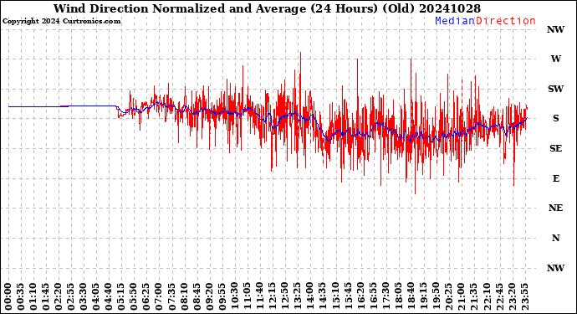The height and width of the screenshot is (314, 577).
Task: Click the 13:25 time label
Action: 298,297
